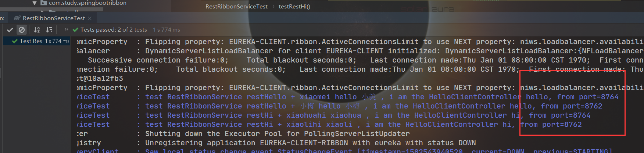644x153 pixels.
Task: Click 'Shutting down the Executor Pool' line
Action: click(x=243, y=134)
